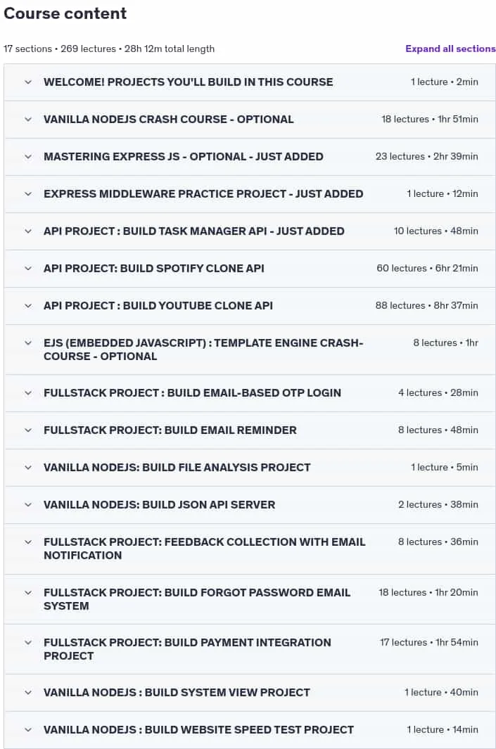The image size is (496, 749).
Task: Select Feedback Collection With Email Notification title
Action: 205,549
